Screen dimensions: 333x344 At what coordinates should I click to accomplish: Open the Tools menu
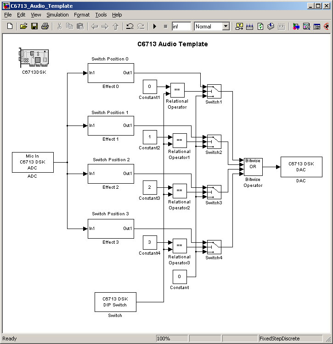[x=101, y=15]
